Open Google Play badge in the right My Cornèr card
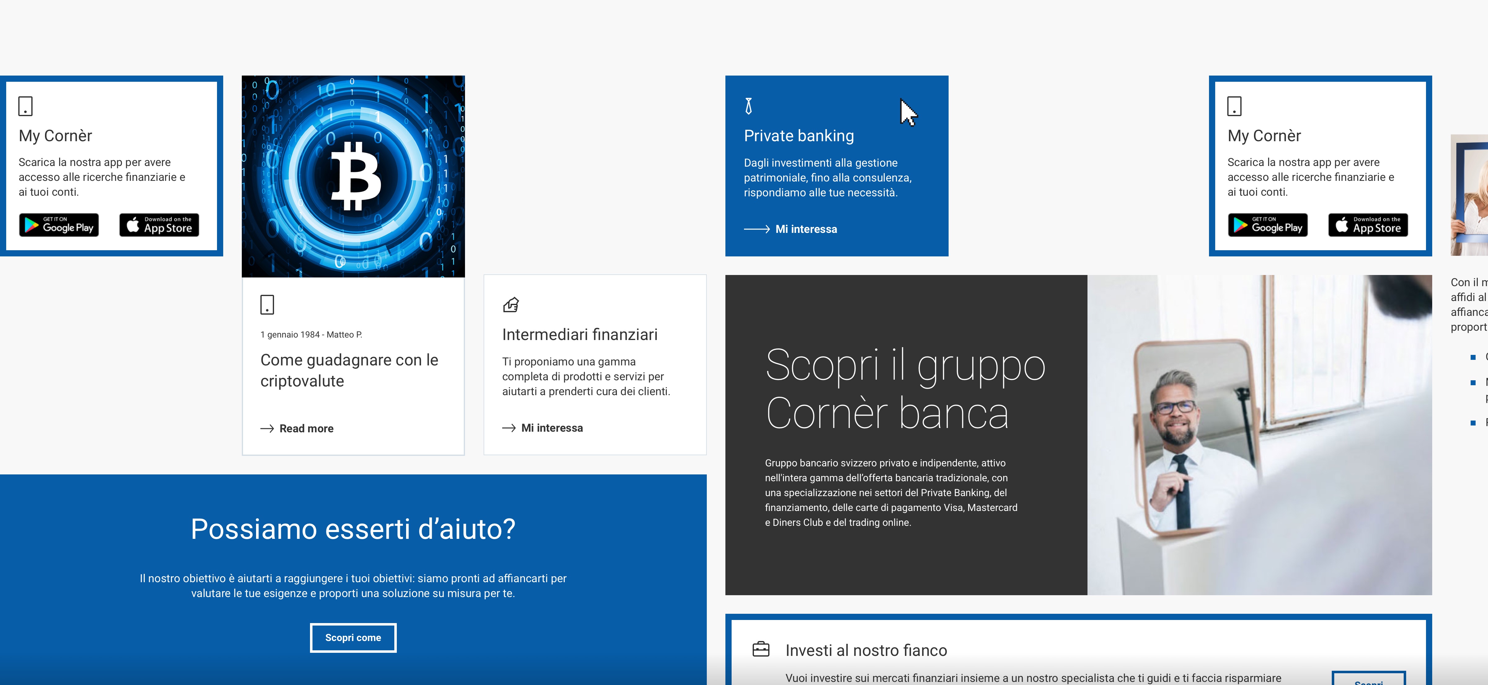Image resolution: width=1488 pixels, height=685 pixels. (1268, 225)
